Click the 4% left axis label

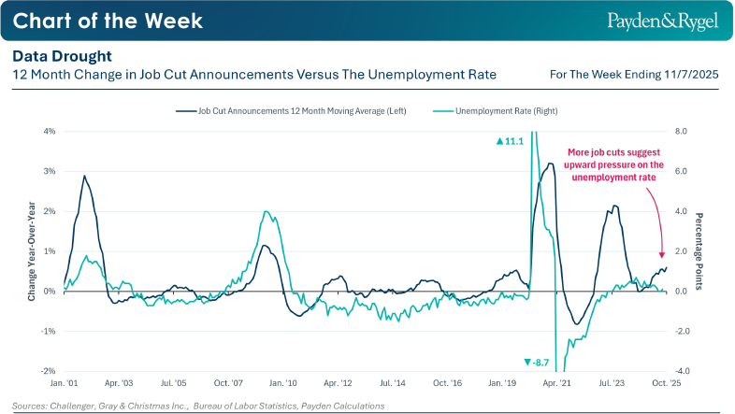tap(49, 132)
